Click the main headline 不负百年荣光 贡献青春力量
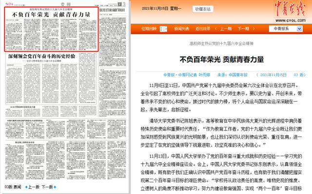The height and width of the screenshot is (194, 312). click(222, 59)
